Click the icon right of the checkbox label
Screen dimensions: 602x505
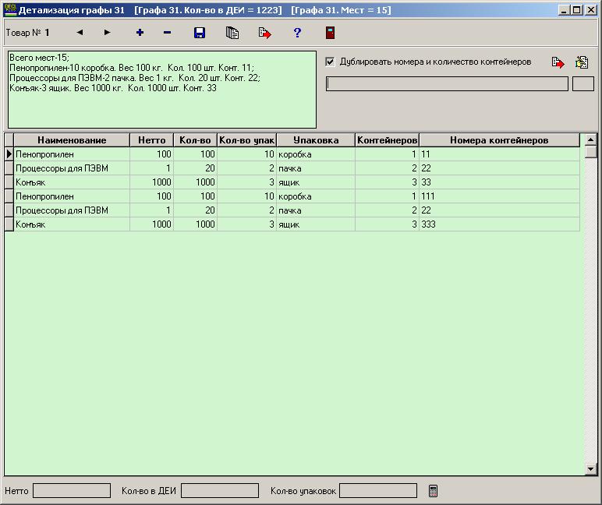pos(558,62)
